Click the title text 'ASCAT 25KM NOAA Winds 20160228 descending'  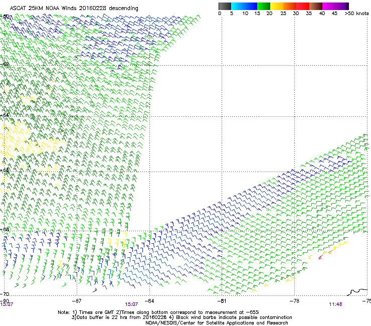pyautogui.click(x=74, y=9)
